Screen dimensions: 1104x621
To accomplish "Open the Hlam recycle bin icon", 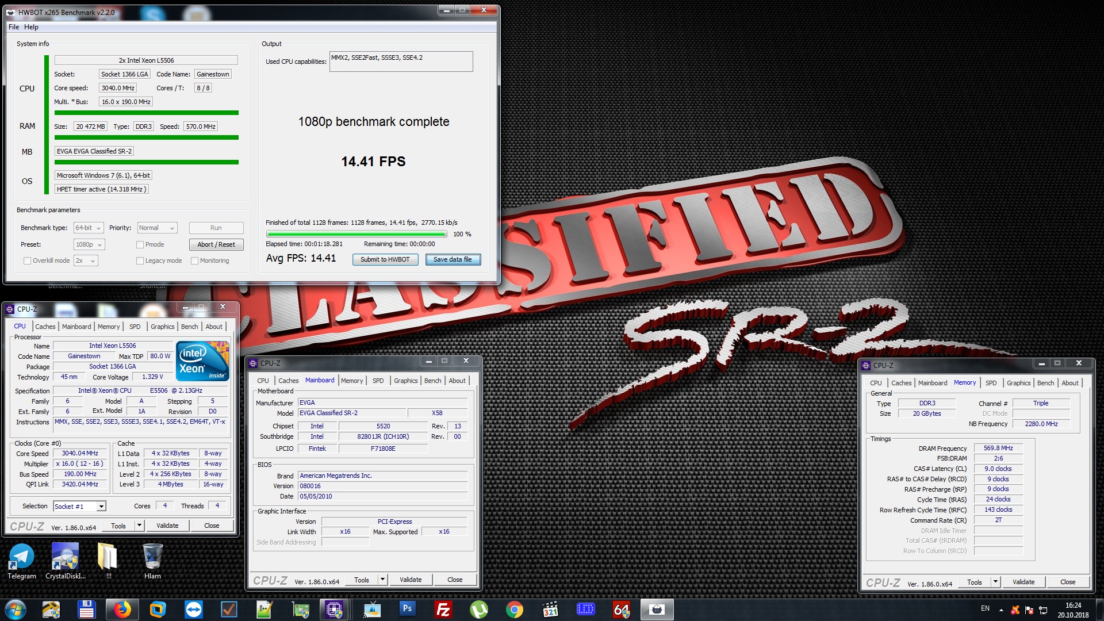I will point(152,561).
